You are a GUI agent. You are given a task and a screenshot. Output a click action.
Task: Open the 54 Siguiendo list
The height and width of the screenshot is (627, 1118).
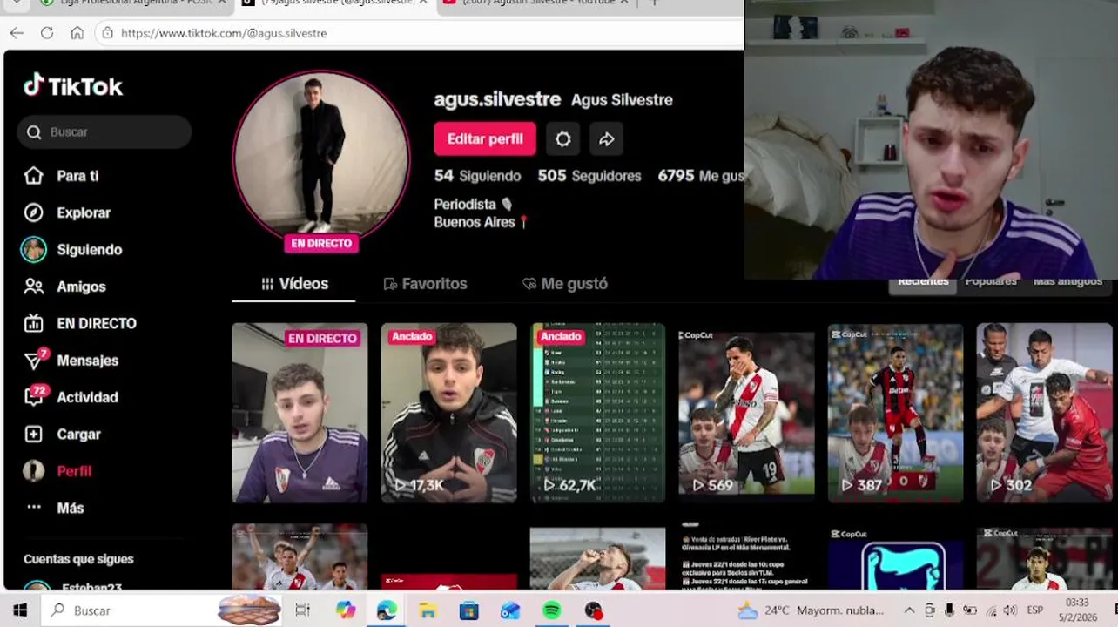[477, 176]
